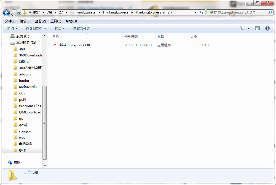Screen dimensions: 276x185
Task: Click the sidebar scroll down arrow
Action: pos(45,166)
